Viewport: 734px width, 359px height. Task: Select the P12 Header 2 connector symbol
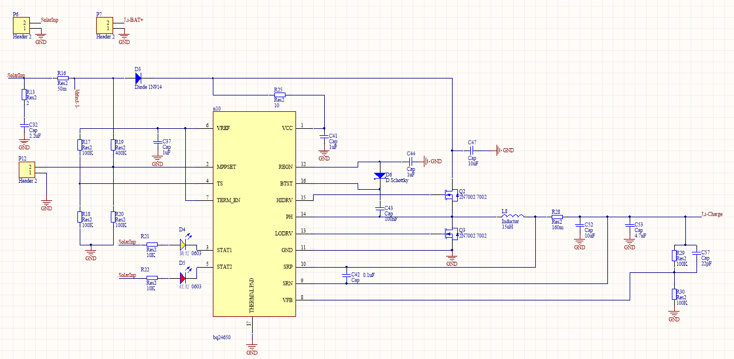pyautogui.click(x=27, y=170)
